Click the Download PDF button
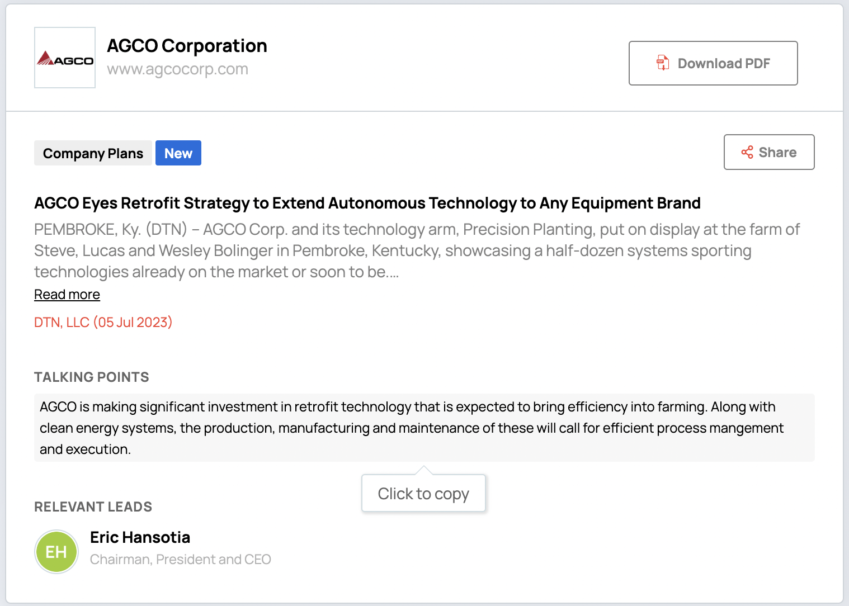Image resolution: width=849 pixels, height=606 pixels. 713,63
